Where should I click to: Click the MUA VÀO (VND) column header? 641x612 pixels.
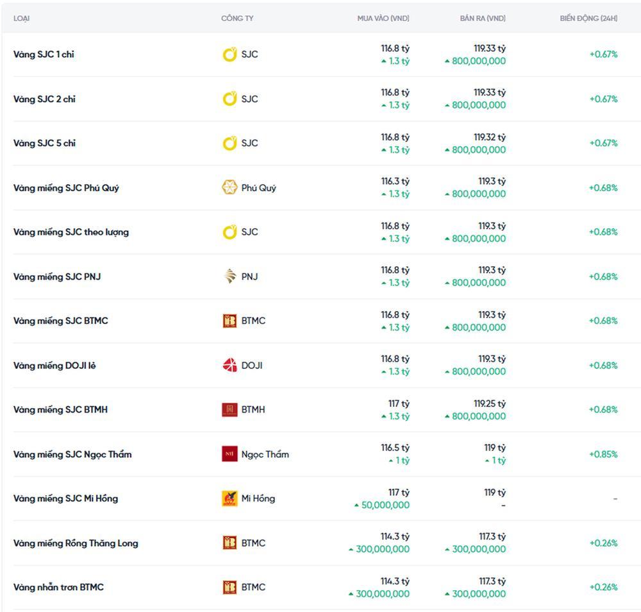383,19
